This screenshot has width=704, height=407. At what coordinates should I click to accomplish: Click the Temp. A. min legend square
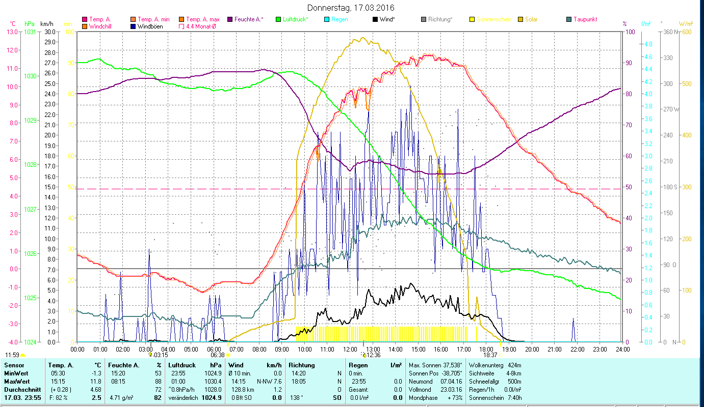tap(133, 19)
